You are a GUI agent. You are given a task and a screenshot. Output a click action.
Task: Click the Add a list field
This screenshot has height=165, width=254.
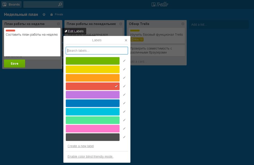click(219, 25)
